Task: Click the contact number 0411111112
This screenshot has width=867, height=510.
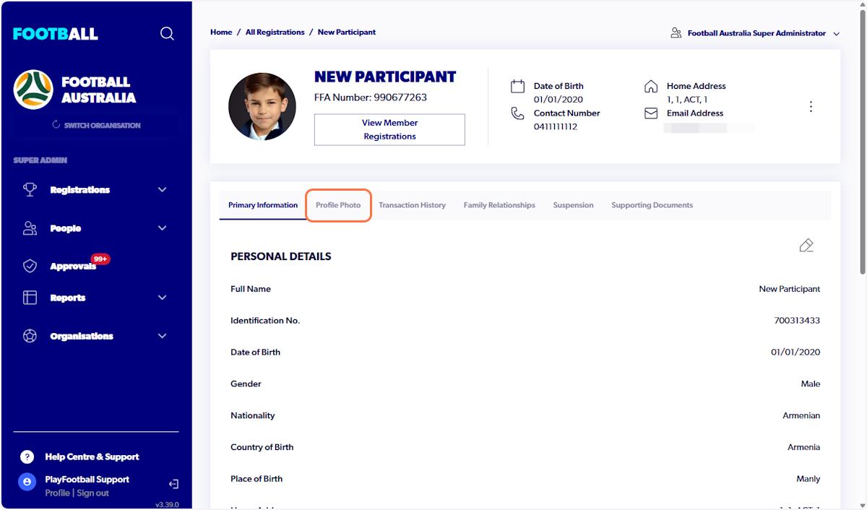Action: point(556,127)
